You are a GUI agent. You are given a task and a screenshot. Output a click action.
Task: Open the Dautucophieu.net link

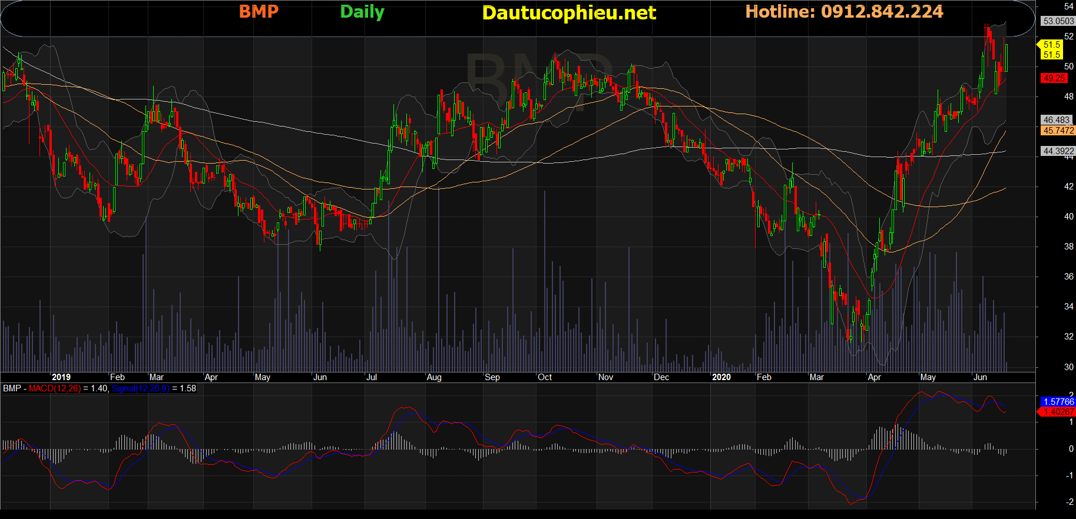coord(568,13)
